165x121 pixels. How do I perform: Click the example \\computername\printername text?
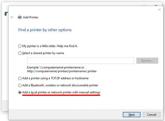pyautogui.click(x=56, y=67)
